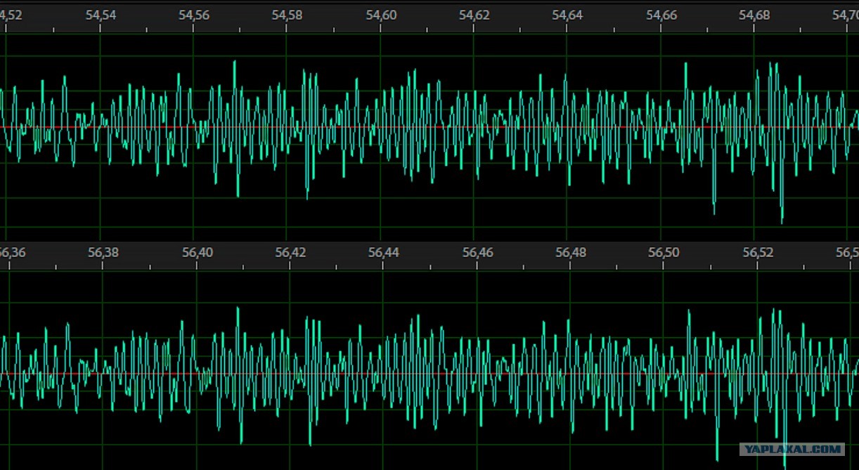The image size is (859, 470).
Task: Click the 56,48 mark on lower time ruler
Action: point(571,252)
